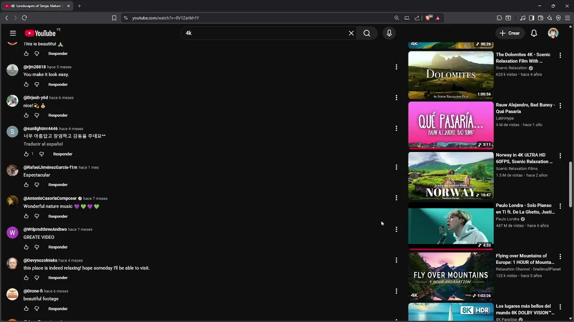Image resolution: width=574 pixels, height=322 pixels.
Task: Click the page vertical scrollbar thumb
Action: coord(571,183)
